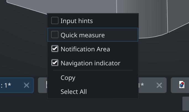Image resolution: width=189 pixels, height=112 pixels.
Task: Click the "Notification Area" label text
Action: coord(85,49)
